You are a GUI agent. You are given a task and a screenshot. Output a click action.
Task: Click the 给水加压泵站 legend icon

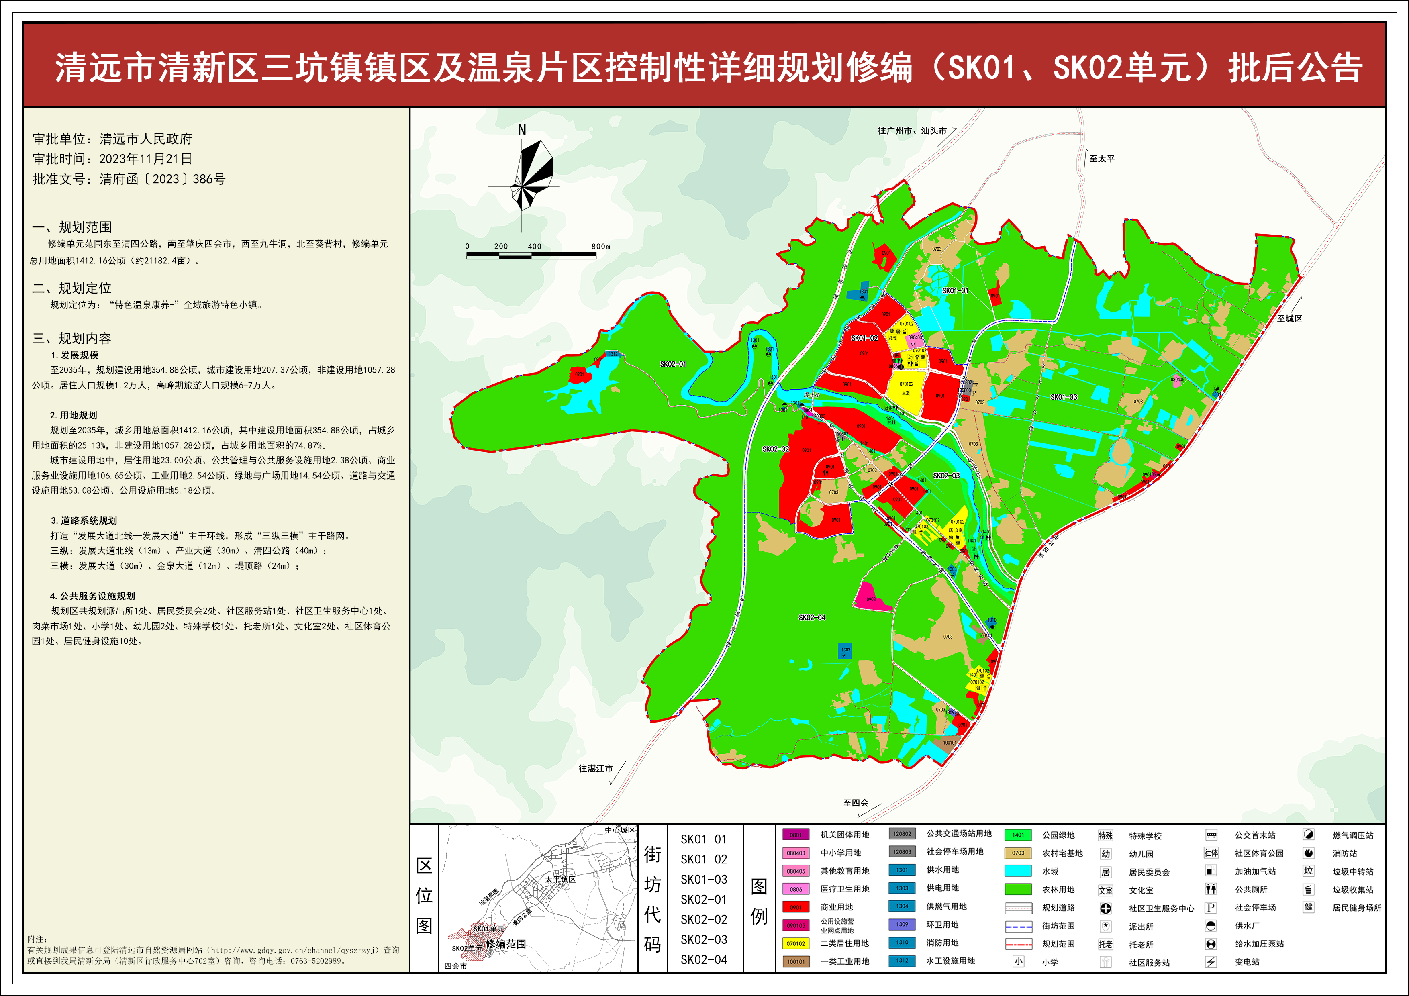tap(1211, 944)
